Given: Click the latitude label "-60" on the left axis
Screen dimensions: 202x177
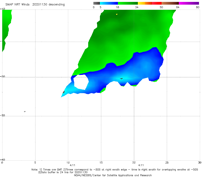Looking at the screenshot, I should (x=2, y=160).
